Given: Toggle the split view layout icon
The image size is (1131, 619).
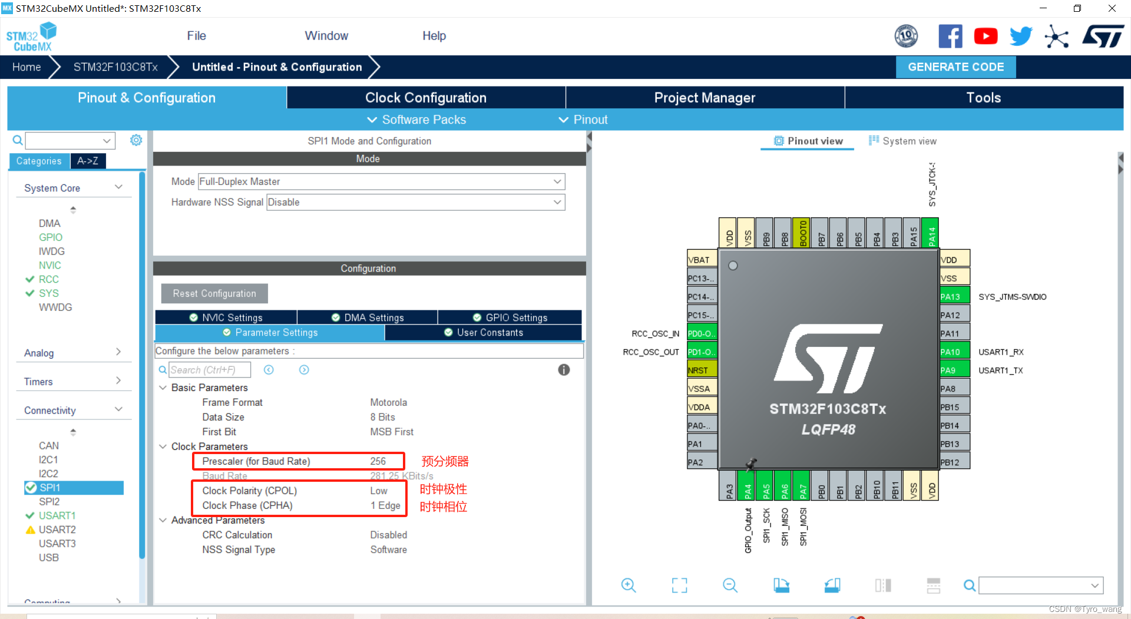Looking at the screenshot, I should point(883,585).
